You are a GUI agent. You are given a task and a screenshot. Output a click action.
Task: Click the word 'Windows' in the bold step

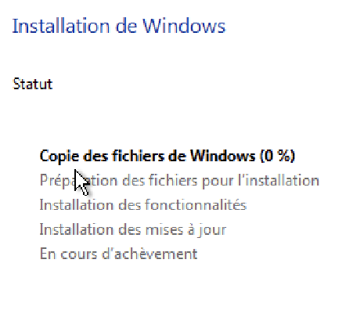point(222,156)
